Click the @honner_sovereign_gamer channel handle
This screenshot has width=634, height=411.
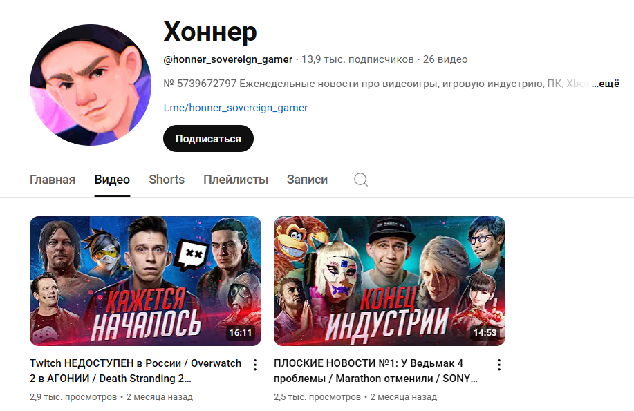click(227, 59)
